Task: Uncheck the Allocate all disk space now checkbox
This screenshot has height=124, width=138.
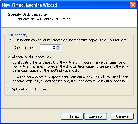Action: click(9, 57)
